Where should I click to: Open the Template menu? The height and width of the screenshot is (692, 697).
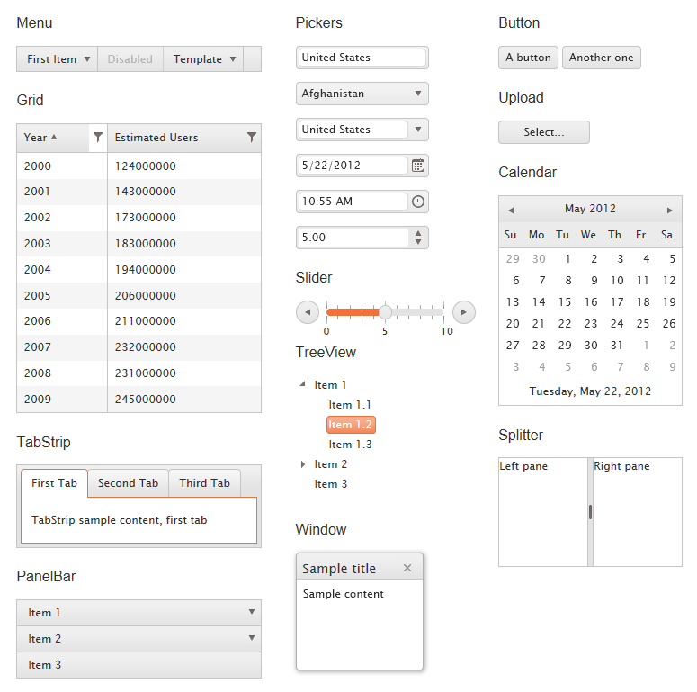203,59
